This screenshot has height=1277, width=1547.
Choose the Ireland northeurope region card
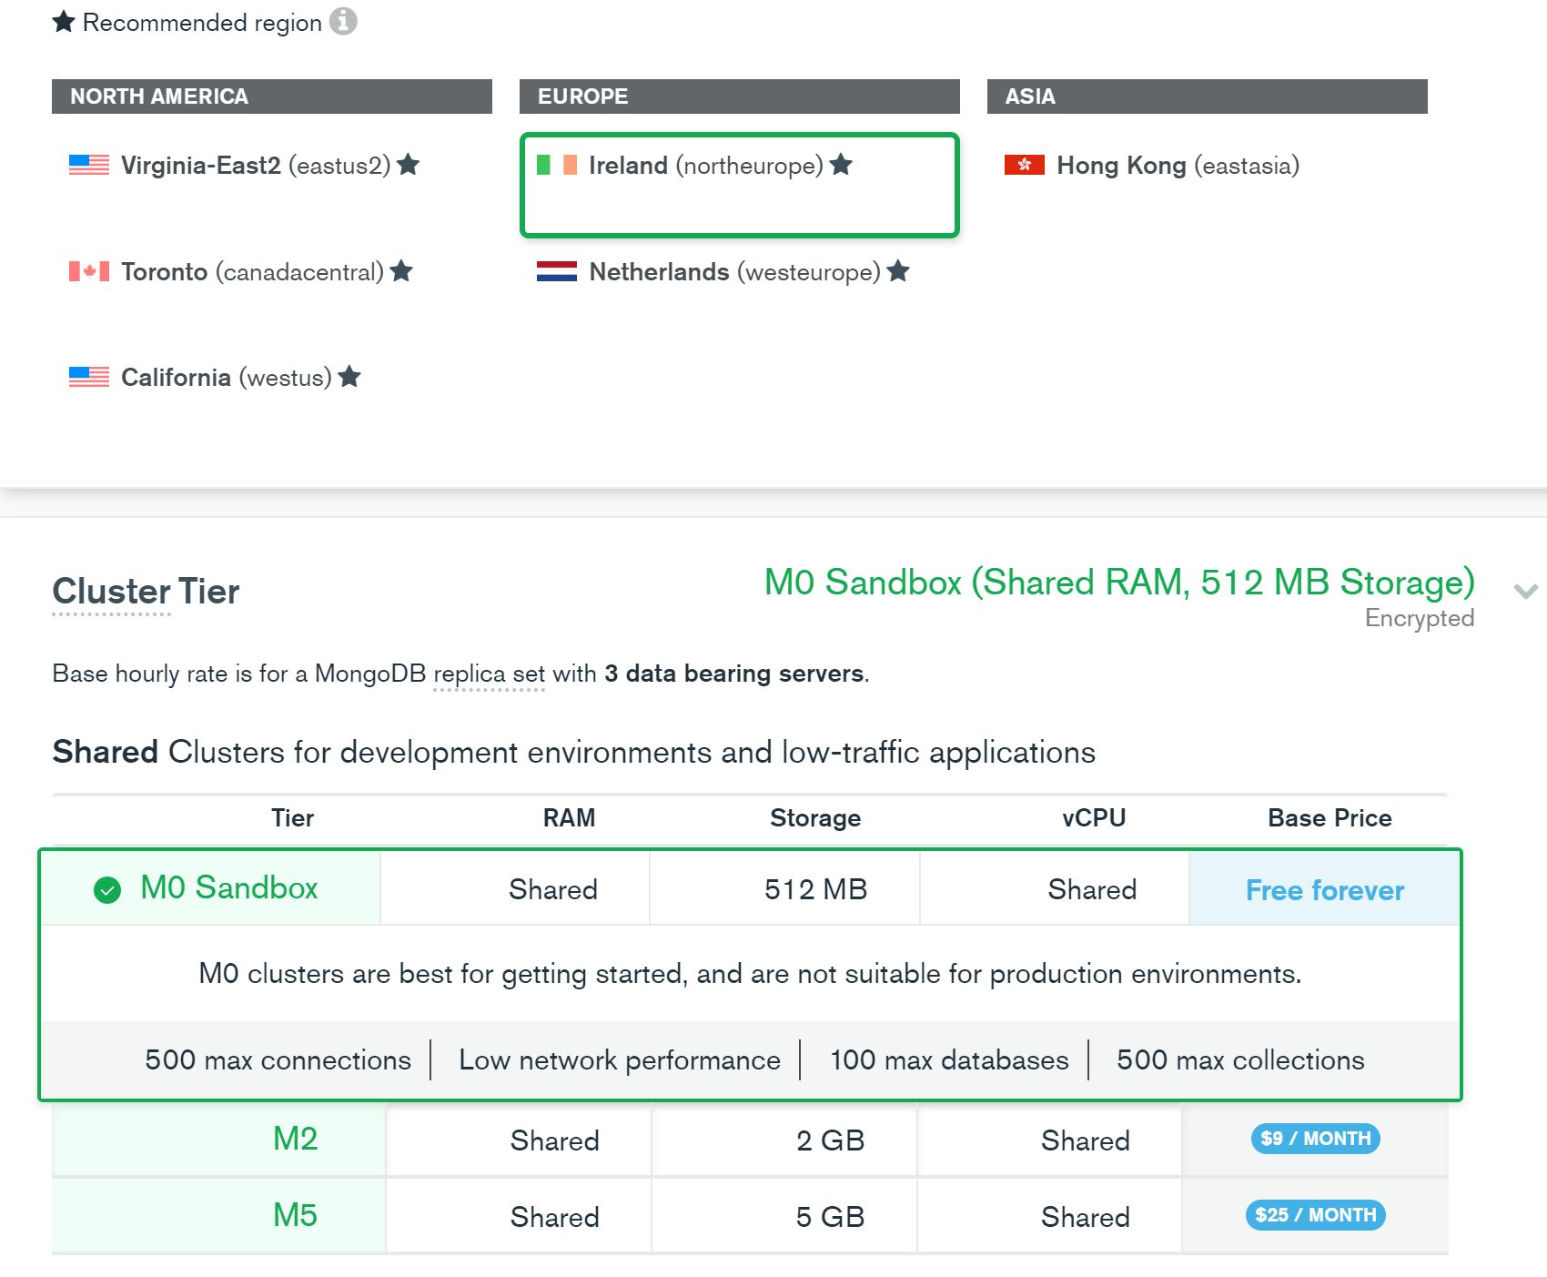(739, 186)
